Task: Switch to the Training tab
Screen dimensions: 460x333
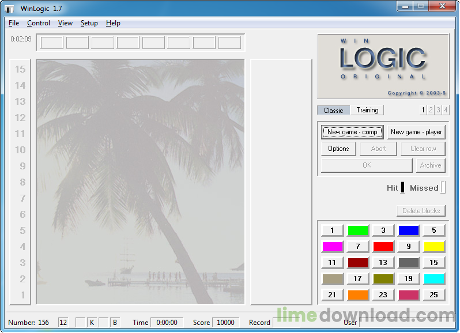Action: pyautogui.click(x=367, y=110)
